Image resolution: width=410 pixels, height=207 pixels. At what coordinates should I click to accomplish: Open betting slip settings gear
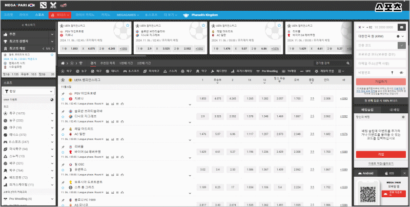(x=403, y=117)
